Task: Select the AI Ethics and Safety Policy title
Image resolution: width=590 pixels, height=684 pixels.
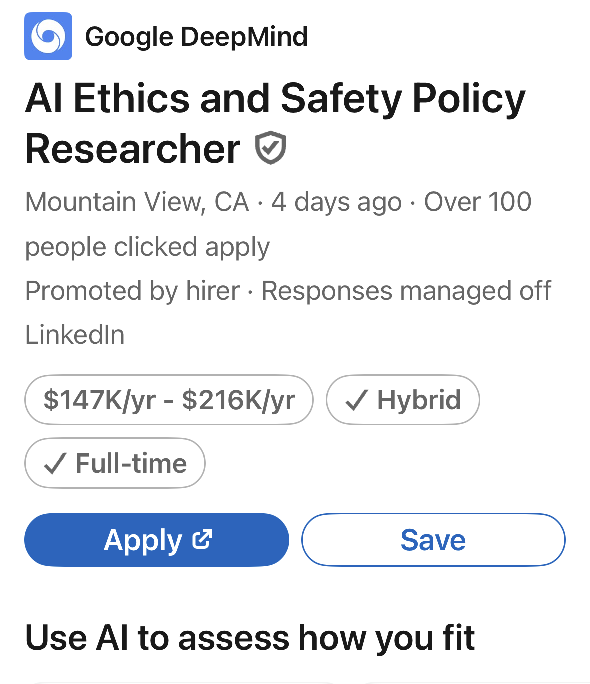Action: point(275,98)
